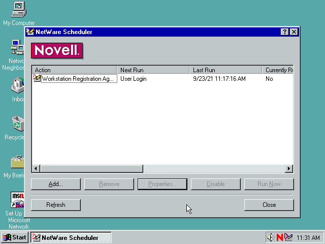Click the 11:31 AM taskbar clock
Screen dimensions: 325x244
(308, 237)
